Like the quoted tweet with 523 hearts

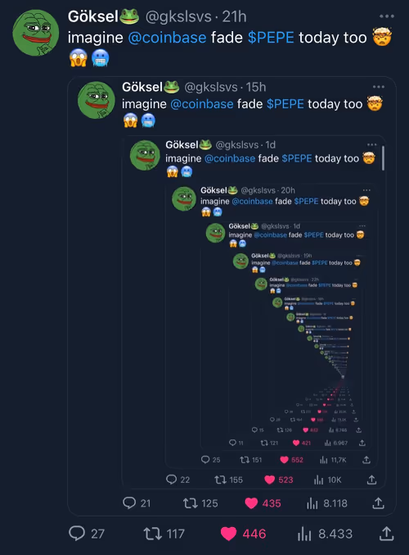pos(269,480)
